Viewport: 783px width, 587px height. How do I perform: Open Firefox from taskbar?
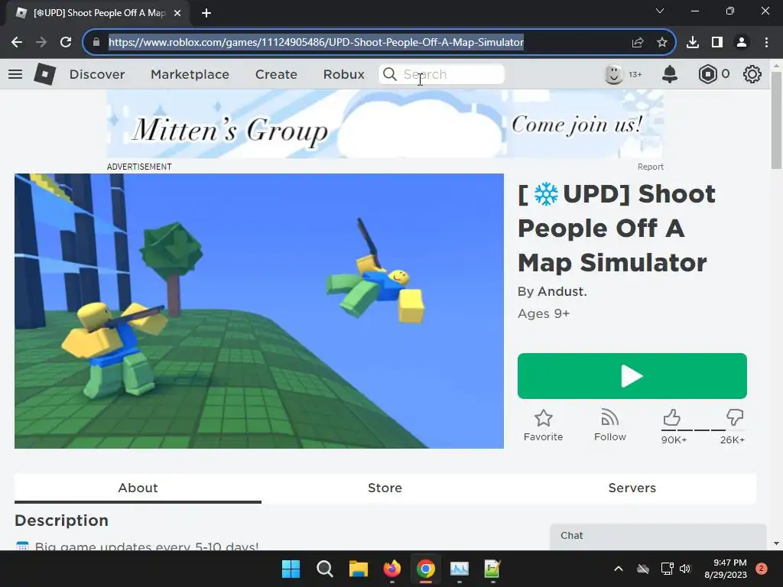pos(392,569)
